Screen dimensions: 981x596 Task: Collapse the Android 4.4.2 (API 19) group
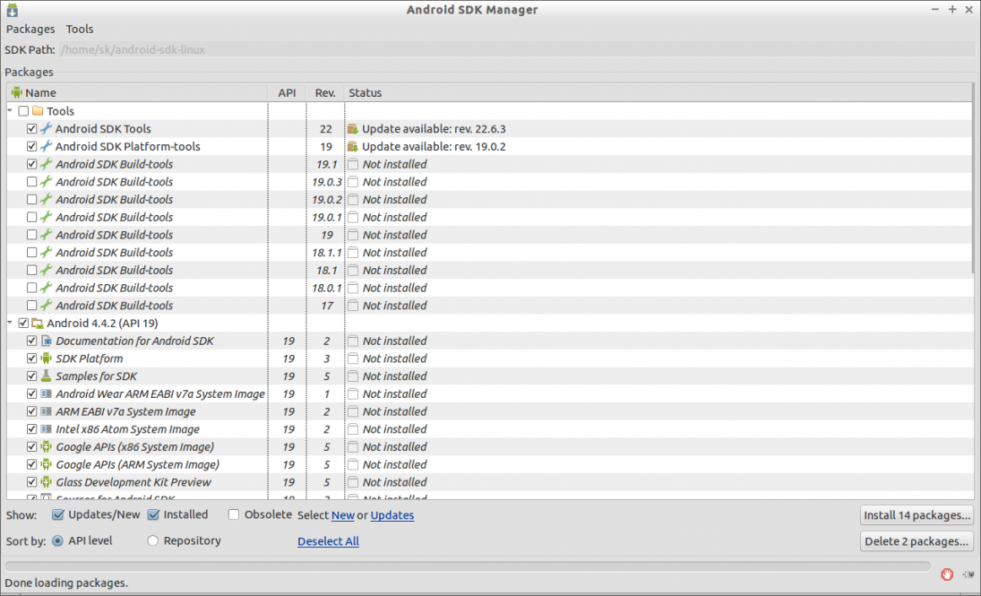point(11,323)
